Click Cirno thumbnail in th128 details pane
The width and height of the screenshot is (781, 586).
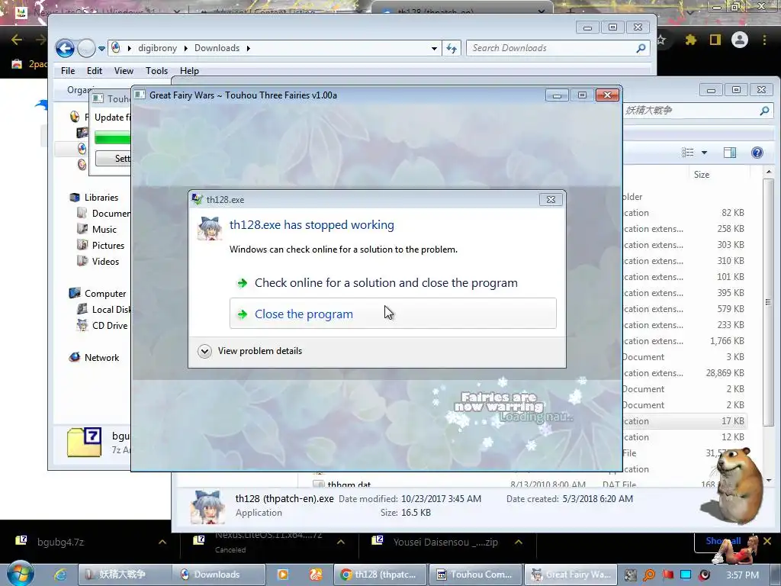207,506
